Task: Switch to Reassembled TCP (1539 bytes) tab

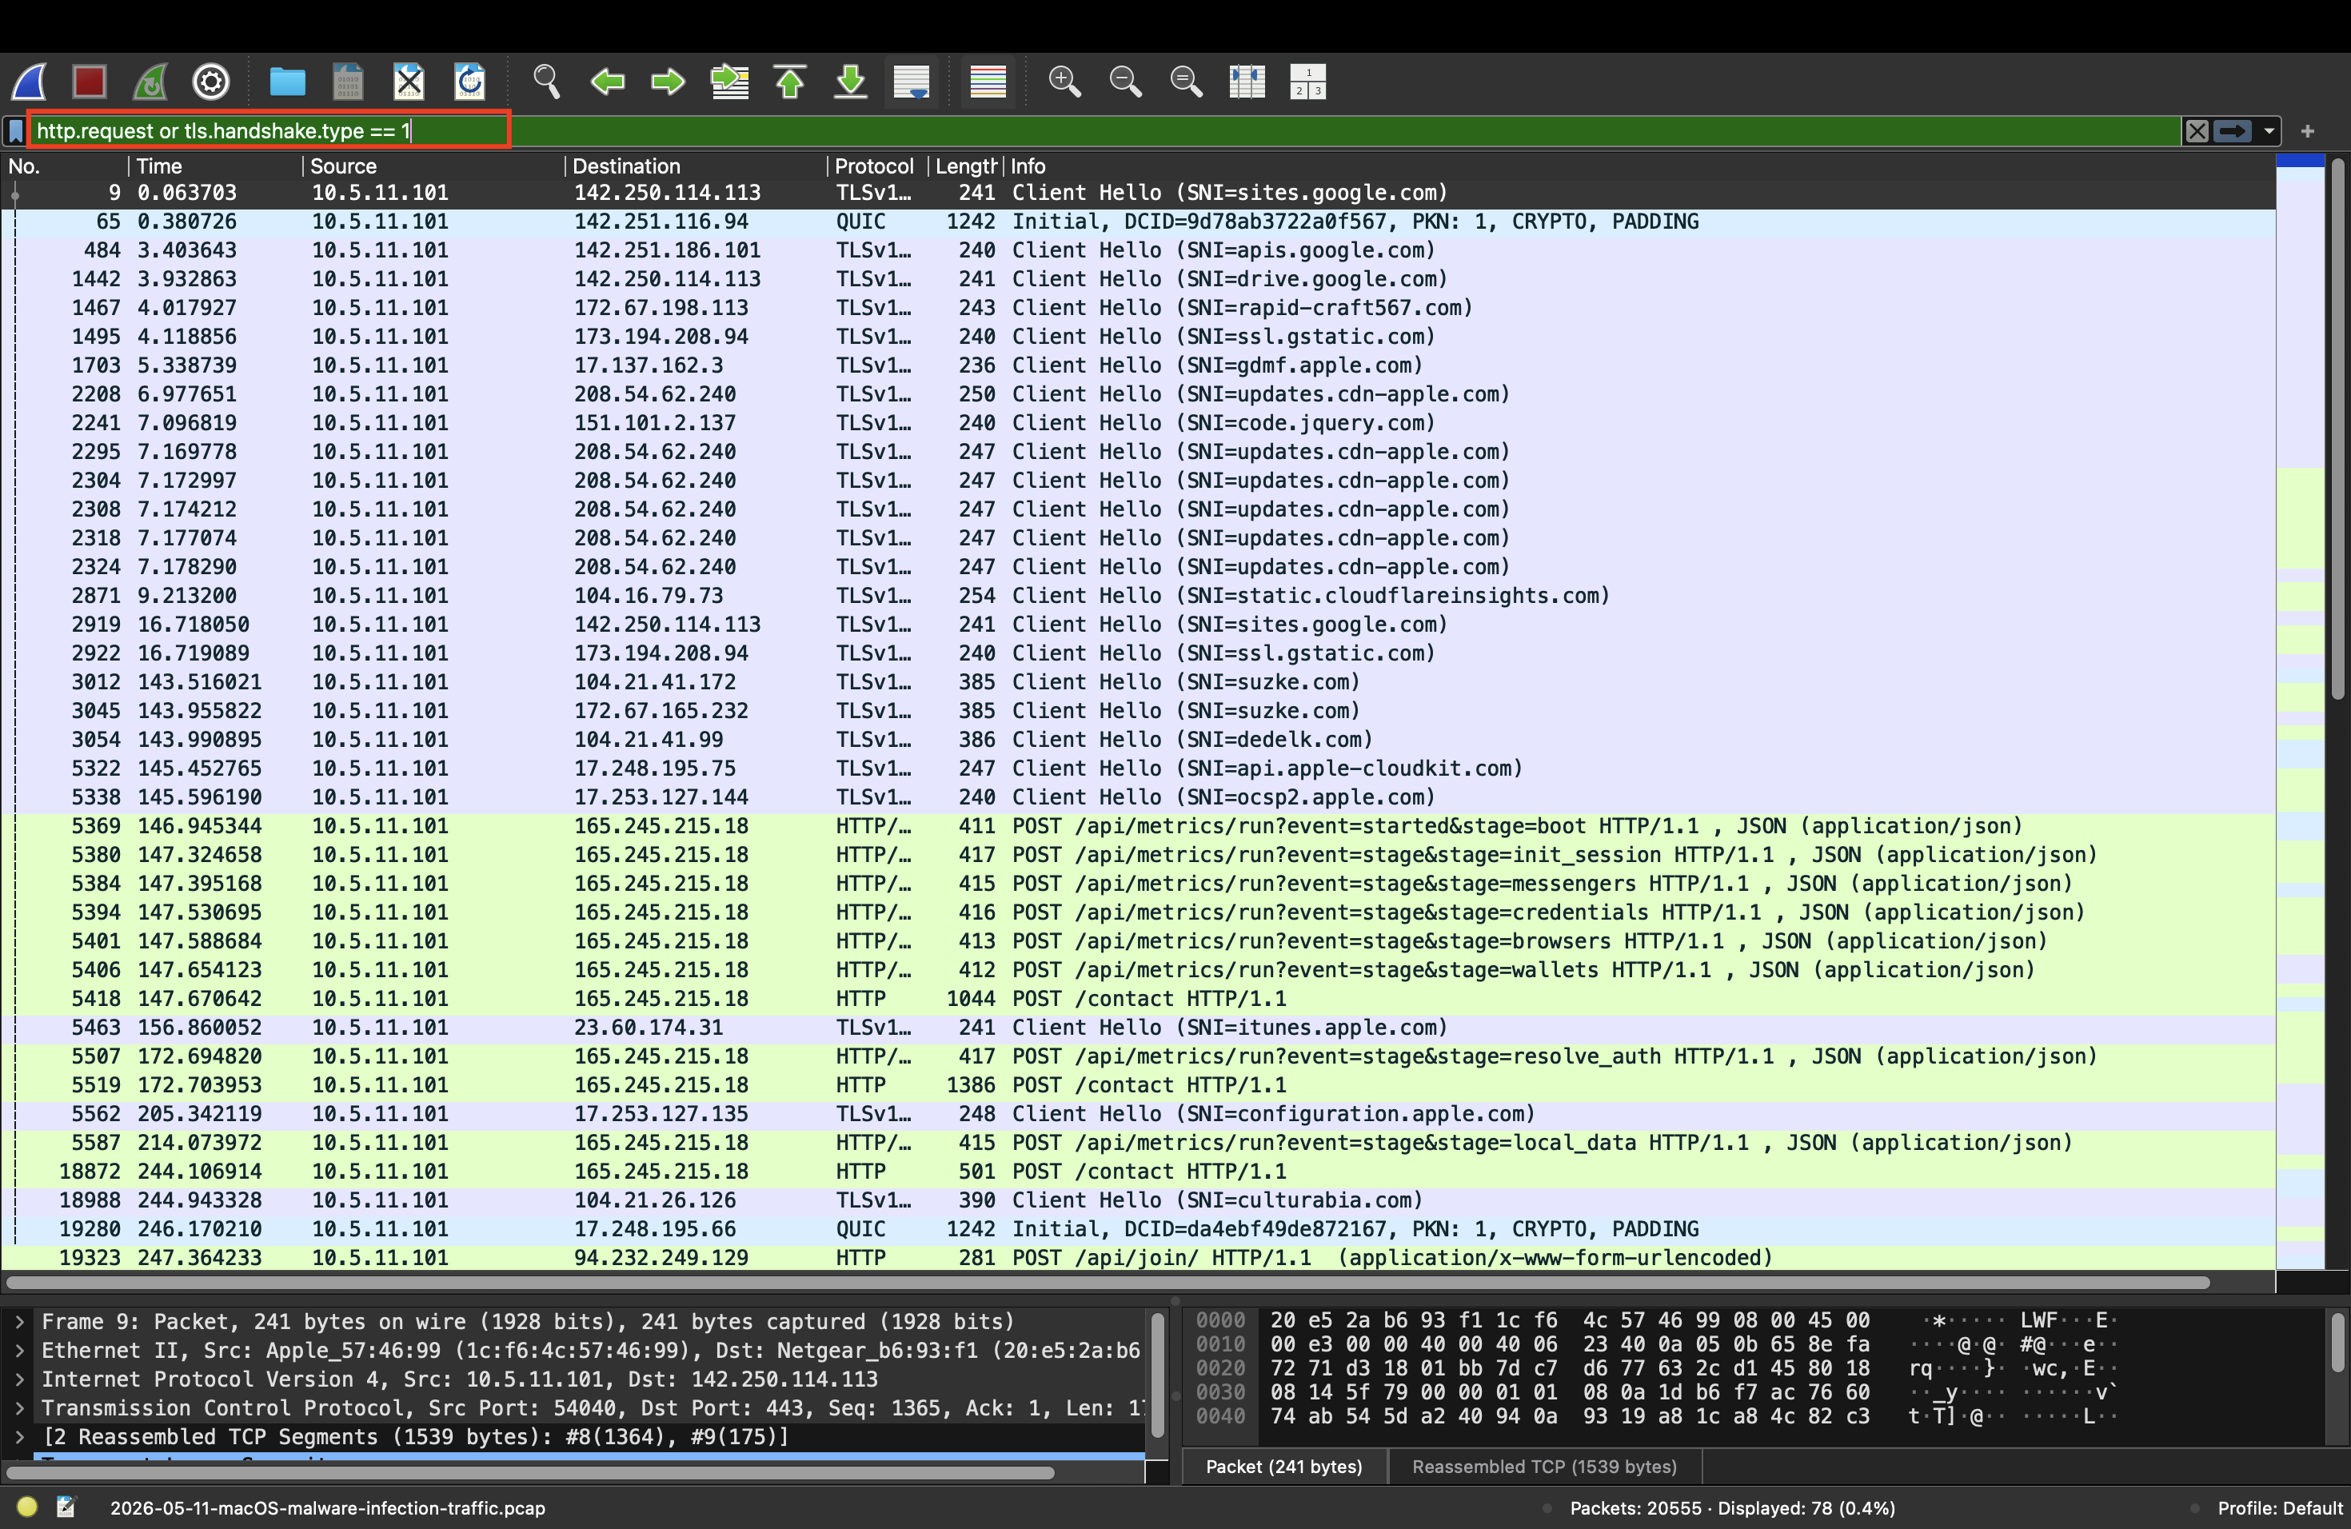Action: click(1544, 1467)
